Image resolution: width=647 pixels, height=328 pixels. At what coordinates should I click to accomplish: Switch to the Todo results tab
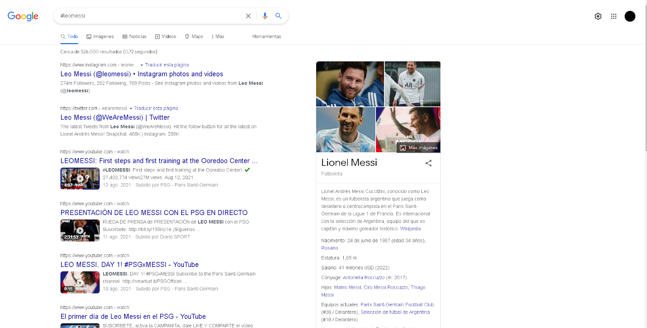[69, 36]
